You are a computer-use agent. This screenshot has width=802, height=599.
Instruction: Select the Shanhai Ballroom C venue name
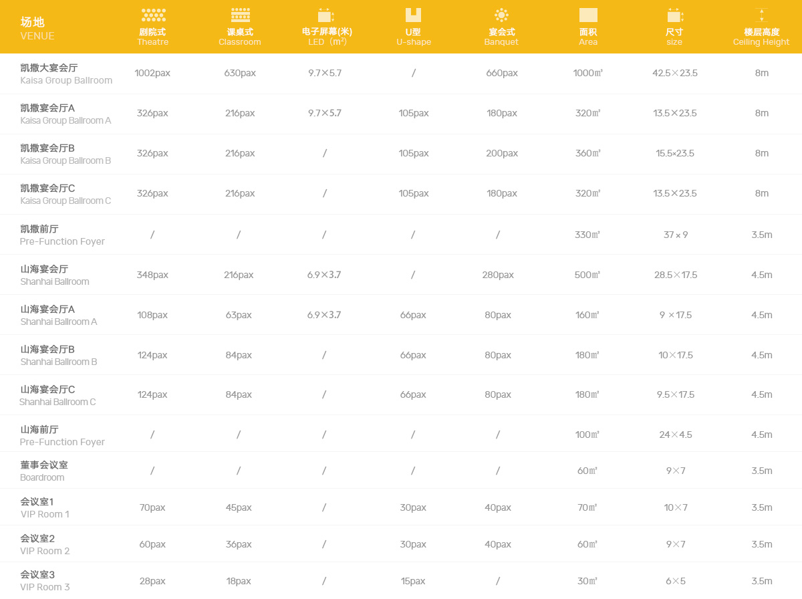coord(57,395)
